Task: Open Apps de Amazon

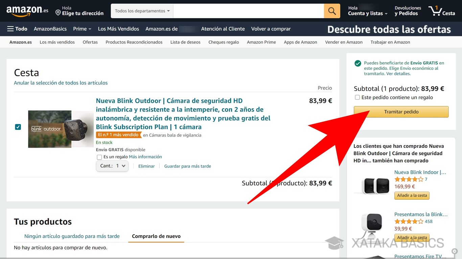Action: tap(300, 42)
